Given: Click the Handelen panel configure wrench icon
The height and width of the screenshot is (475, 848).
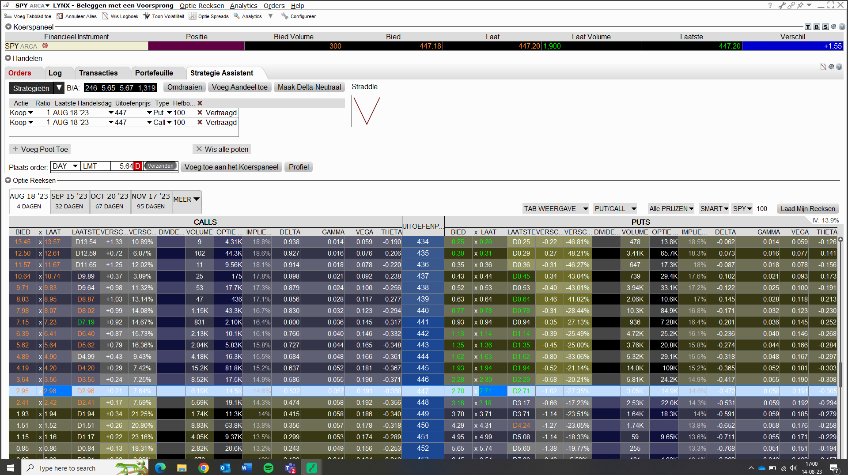Looking at the screenshot, I should pos(831,67).
